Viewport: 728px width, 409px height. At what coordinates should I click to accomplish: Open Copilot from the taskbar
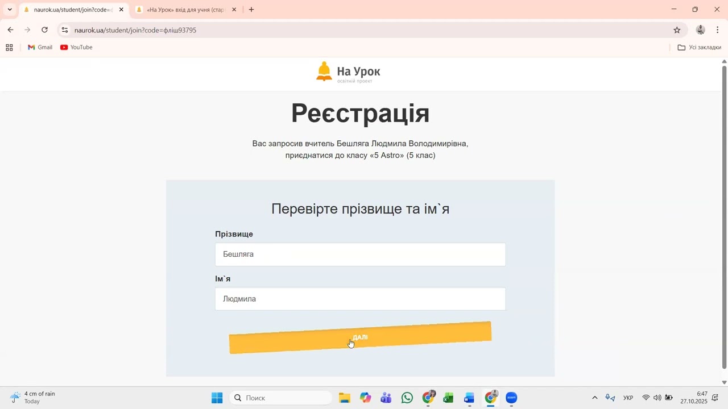click(365, 398)
